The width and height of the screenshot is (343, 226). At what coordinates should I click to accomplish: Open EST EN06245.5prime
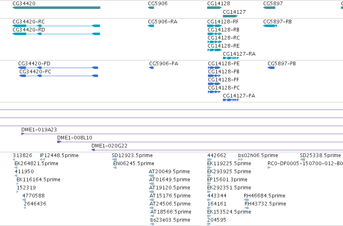click(x=115, y=168)
